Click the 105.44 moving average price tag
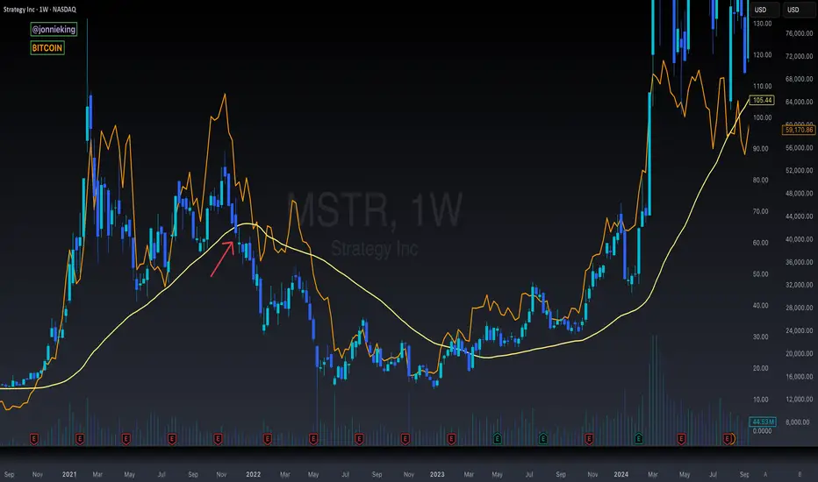The height and width of the screenshot is (482, 818). 762,100
